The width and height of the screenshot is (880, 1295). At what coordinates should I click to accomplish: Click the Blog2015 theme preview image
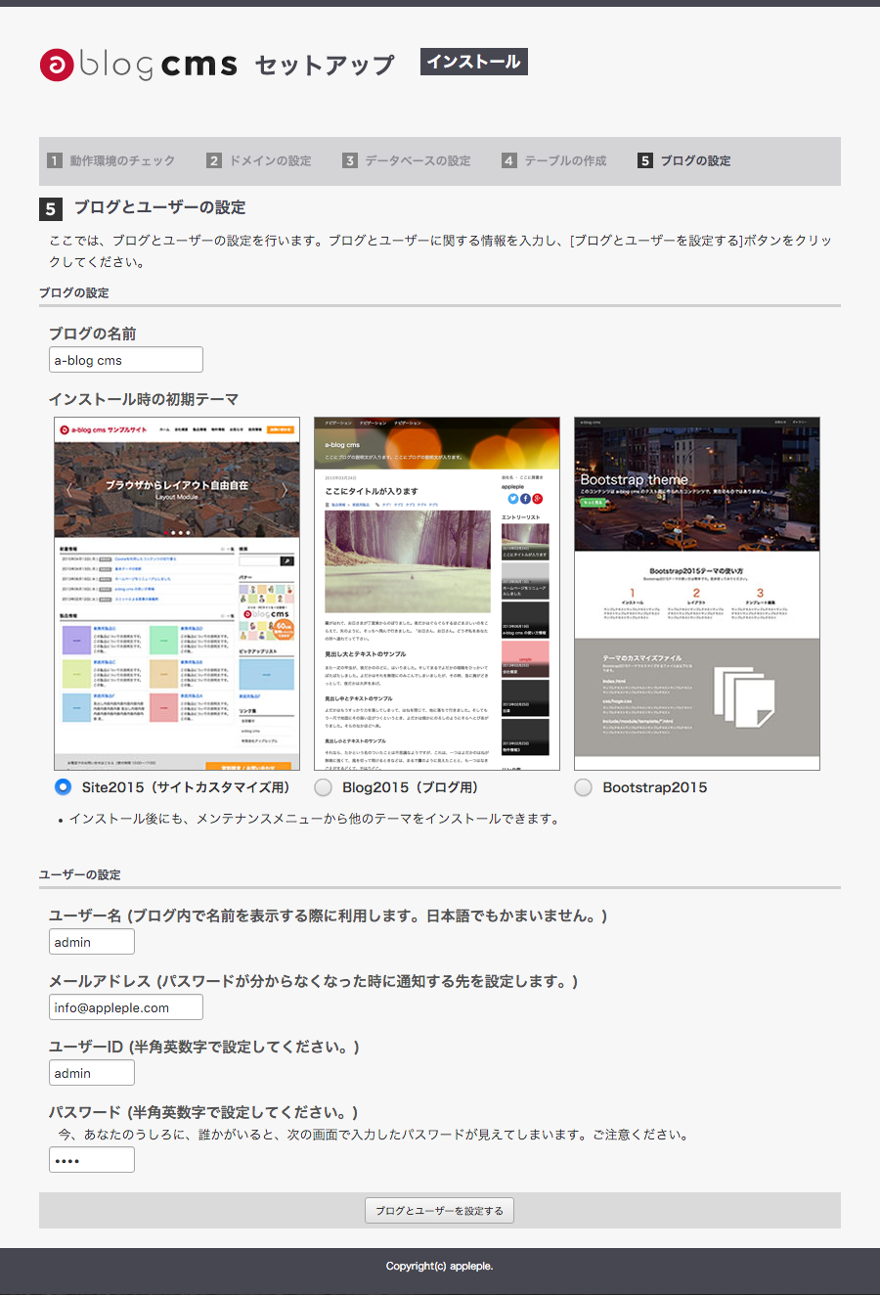click(437, 593)
